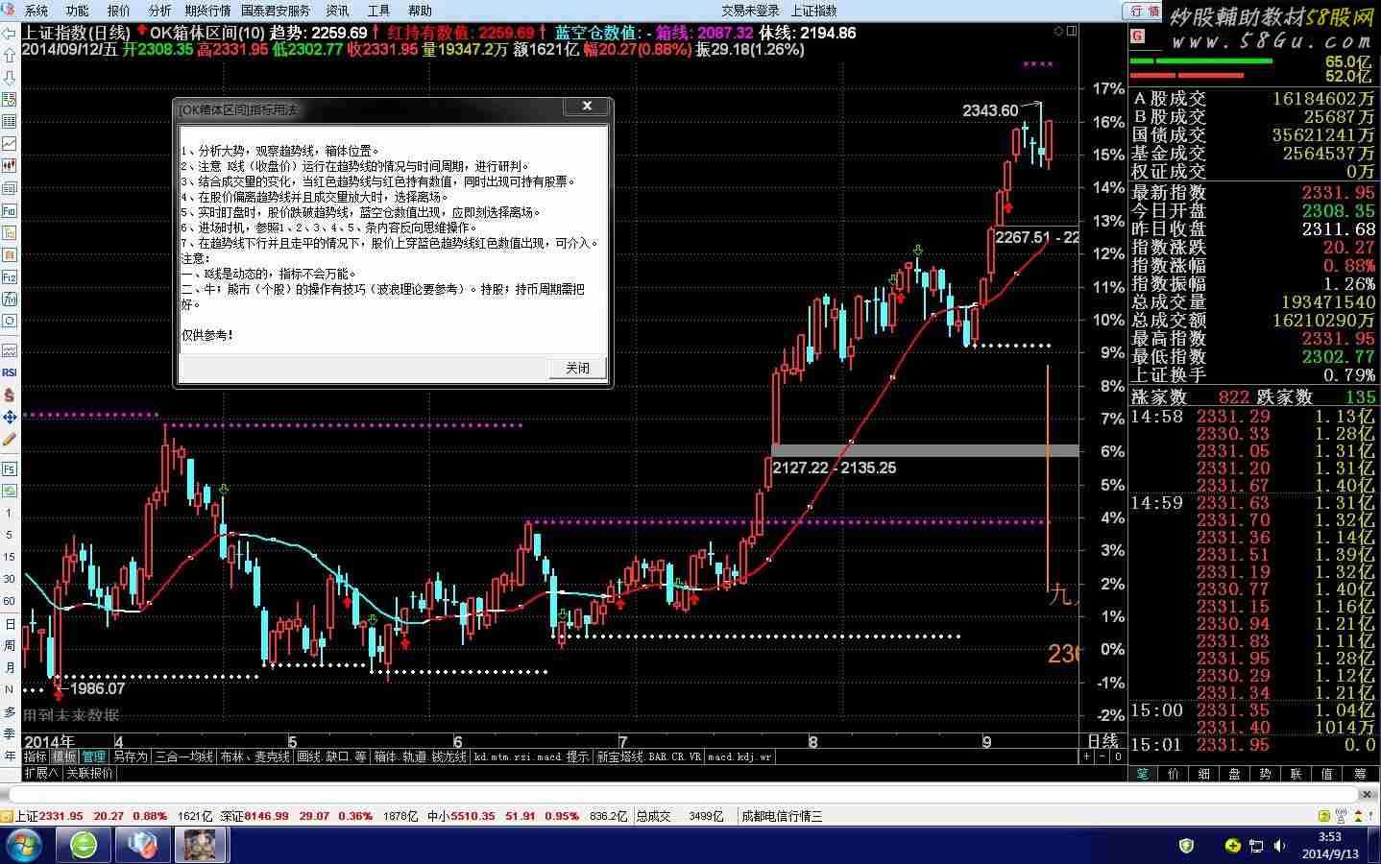Click the plus zoom control below chart
This screenshot has height=864, width=1381.
point(1087,756)
